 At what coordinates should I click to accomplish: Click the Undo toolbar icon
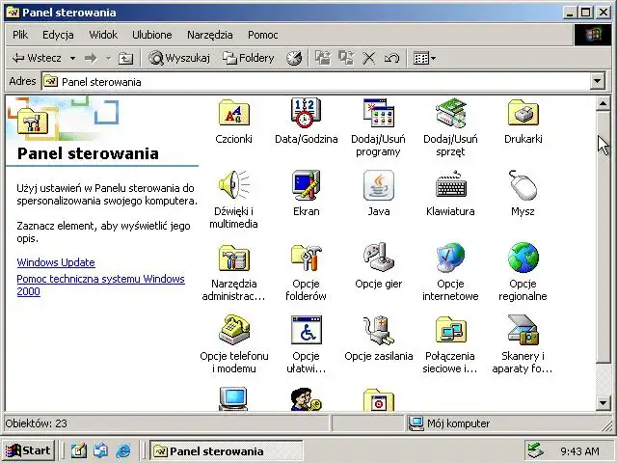pos(391,58)
